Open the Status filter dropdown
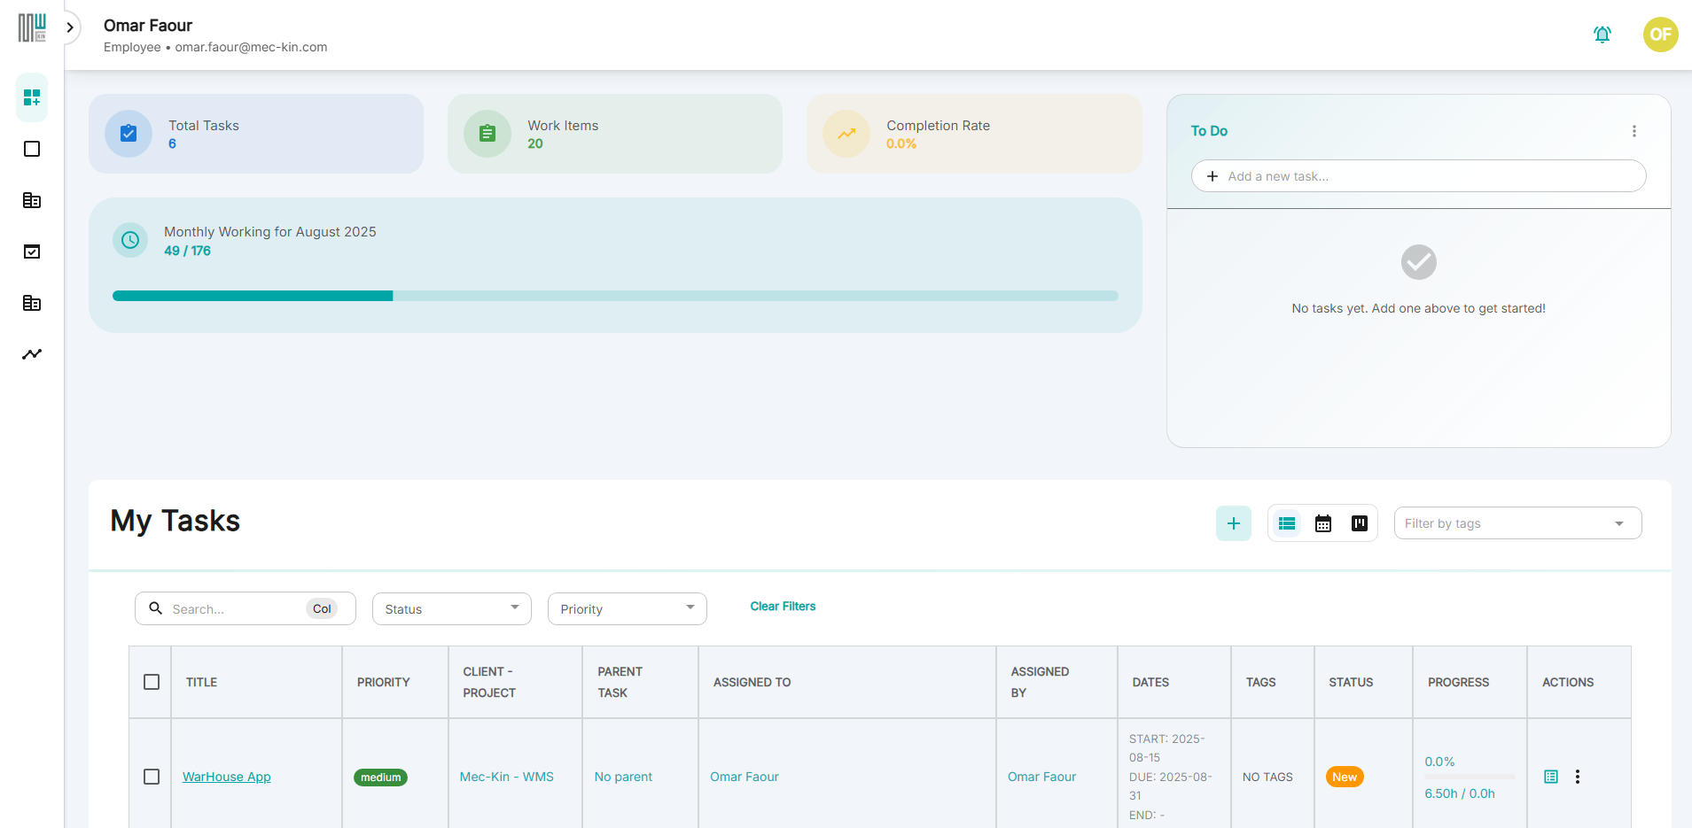 (x=451, y=609)
